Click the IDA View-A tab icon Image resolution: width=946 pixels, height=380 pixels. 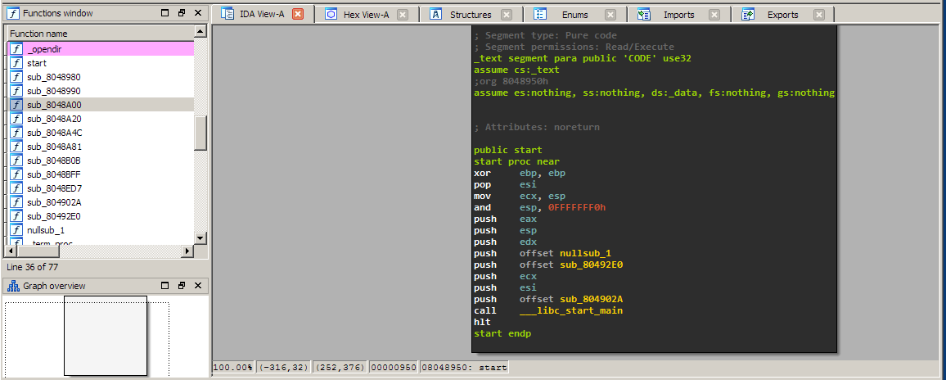227,14
